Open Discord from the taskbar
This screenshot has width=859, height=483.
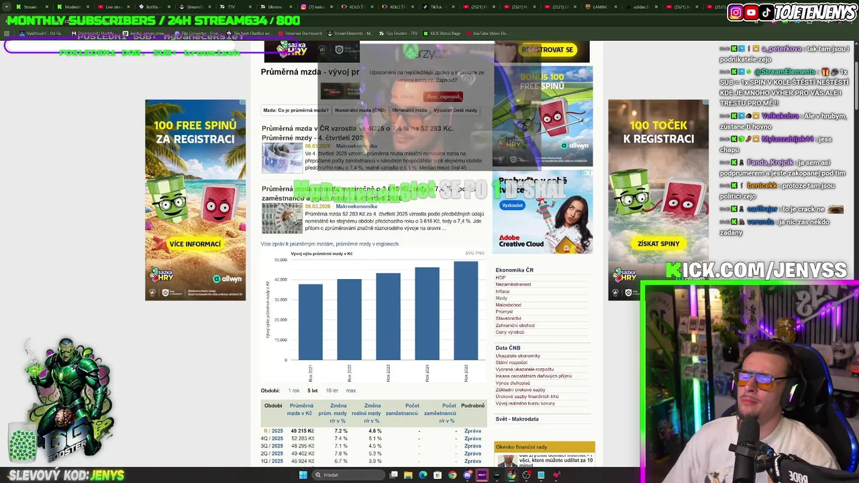tap(468, 475)
